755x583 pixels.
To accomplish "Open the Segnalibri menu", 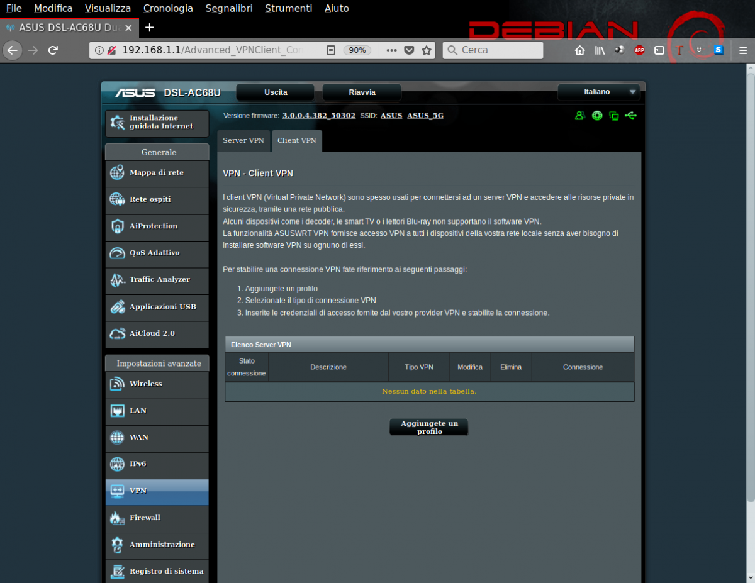I will 229,8.
